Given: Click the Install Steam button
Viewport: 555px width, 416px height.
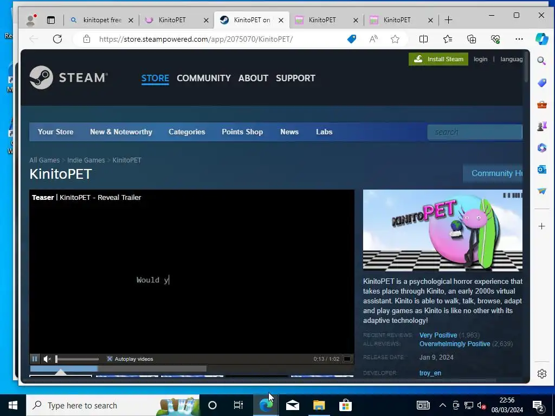Looking at the screenshot, I should coord(438,59).
